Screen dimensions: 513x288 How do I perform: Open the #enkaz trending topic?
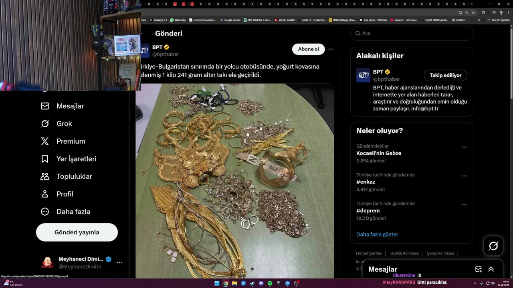366,182
